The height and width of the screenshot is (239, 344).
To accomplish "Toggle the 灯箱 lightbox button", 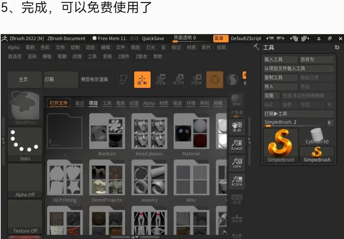I will click(x=61, y=79).
